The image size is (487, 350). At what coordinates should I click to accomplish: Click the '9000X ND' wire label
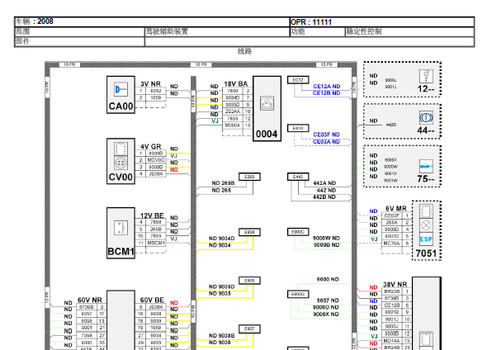(326, 315)
